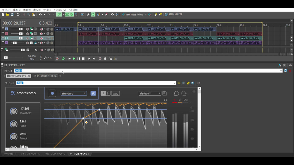294x165 pixels.
Task: Save the FX chain preset icon
Action: click(x=285, y=71)
